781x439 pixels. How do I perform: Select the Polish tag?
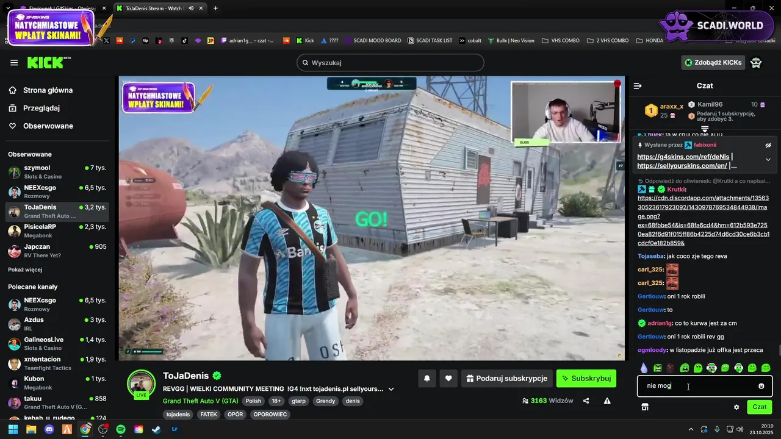click(253, 401)
